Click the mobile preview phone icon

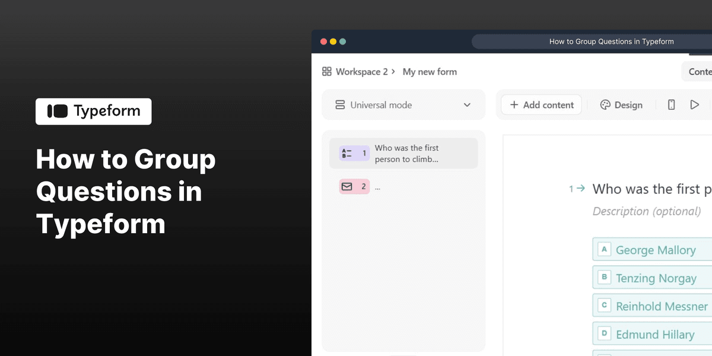(671, 104)
